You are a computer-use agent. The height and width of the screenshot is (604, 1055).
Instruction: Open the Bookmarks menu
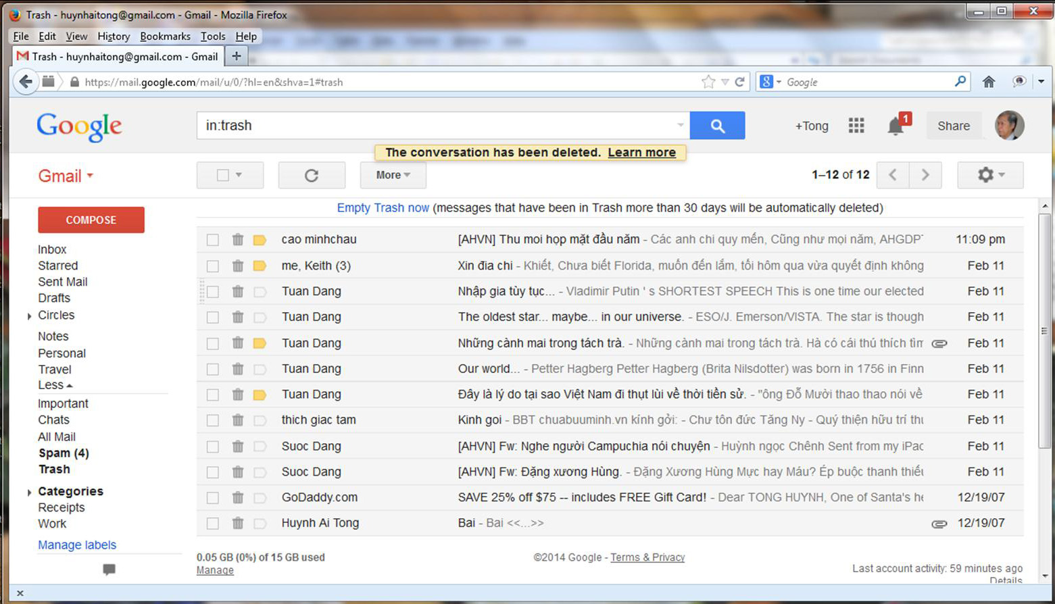pyautogui.click(x=165, y=36)
